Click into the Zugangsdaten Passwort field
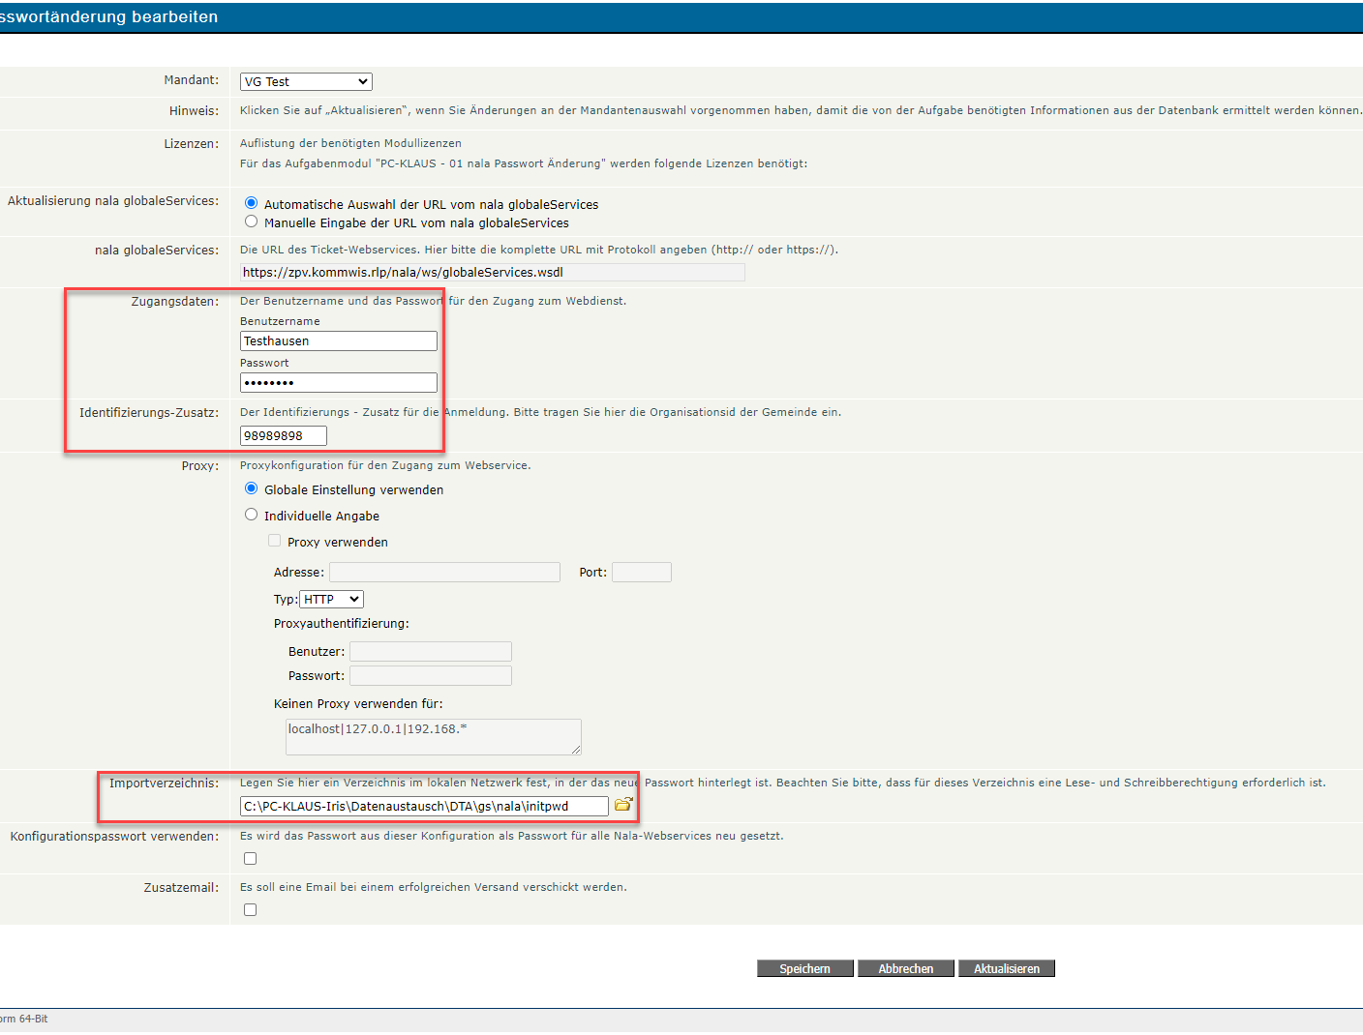The width and height of the screenshot is (1363, 1035). pyautogui.click(x=338, y=383)
